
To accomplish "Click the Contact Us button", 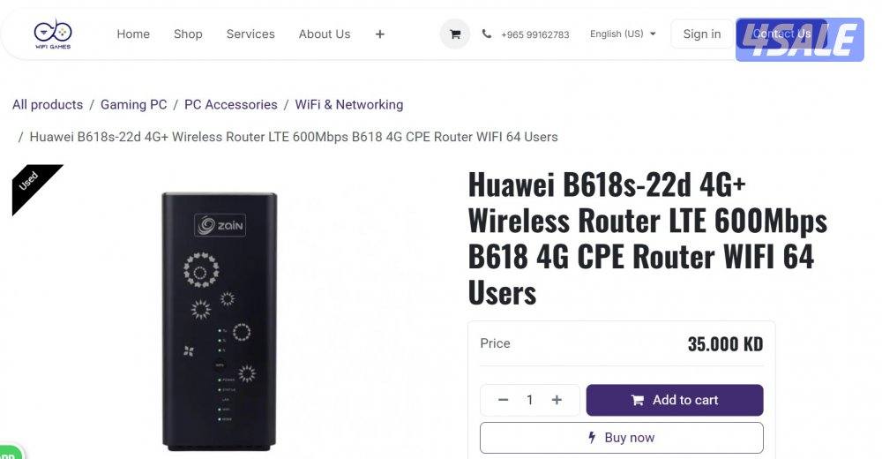I will [781, 34].
